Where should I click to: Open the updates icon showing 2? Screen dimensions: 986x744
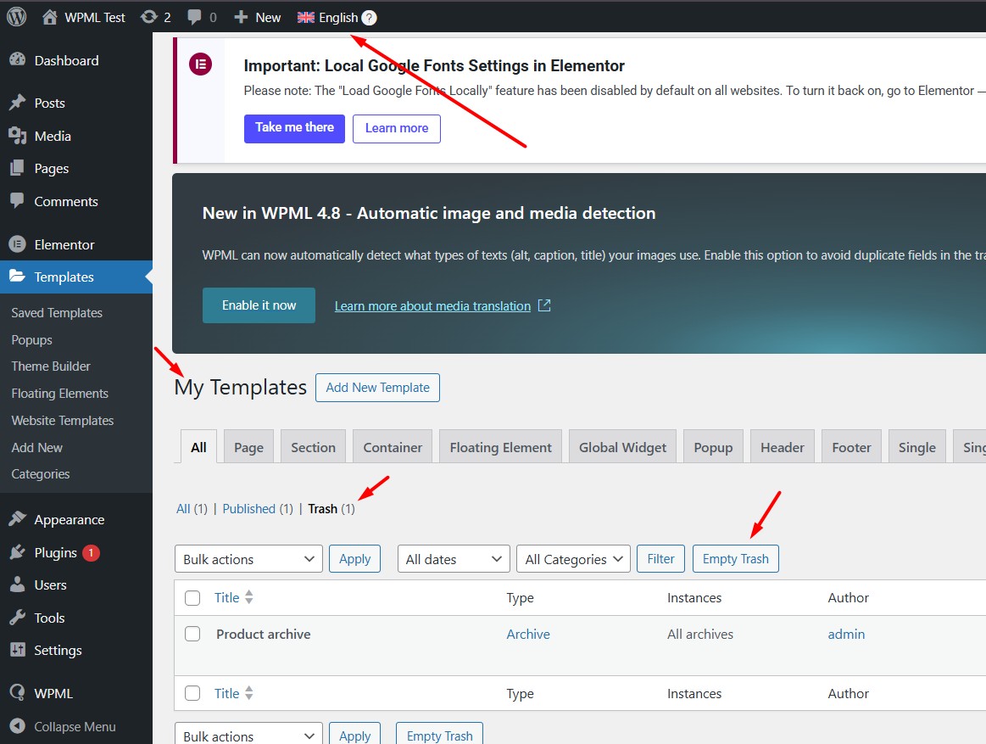pyautogui.click(x=149, y=17)
